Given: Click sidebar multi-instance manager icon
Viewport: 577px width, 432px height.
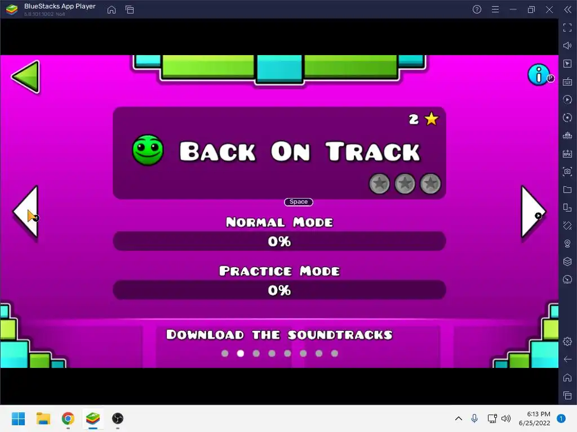Looking at the screenshot, I should [x=567, y=208].
